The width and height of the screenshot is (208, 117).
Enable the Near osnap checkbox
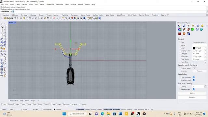click(x=8, y=104)
